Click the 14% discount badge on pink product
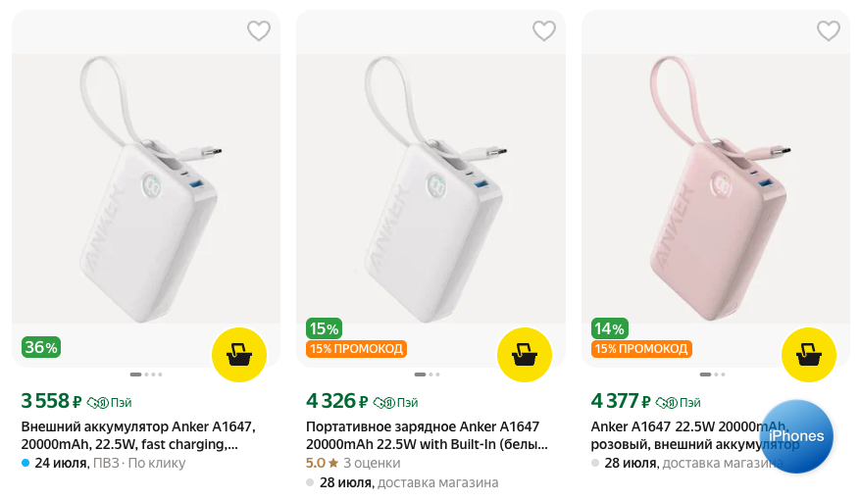Viewport: 860px width, 500px height. (610, 328)
